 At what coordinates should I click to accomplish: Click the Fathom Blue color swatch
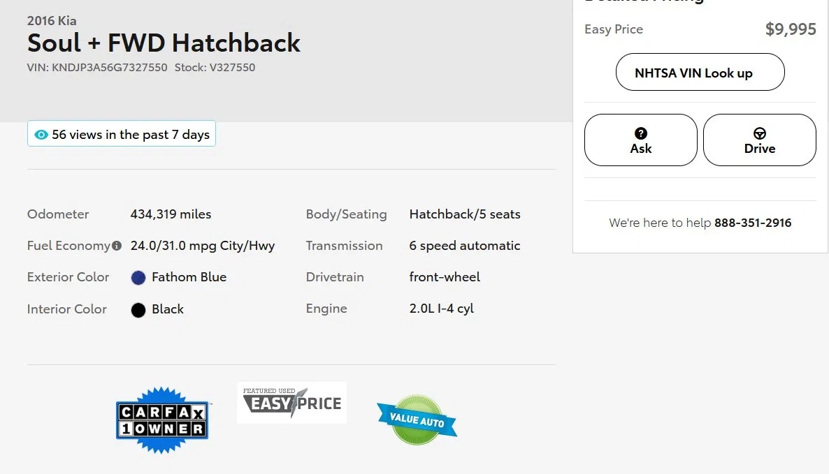point(138,278)
